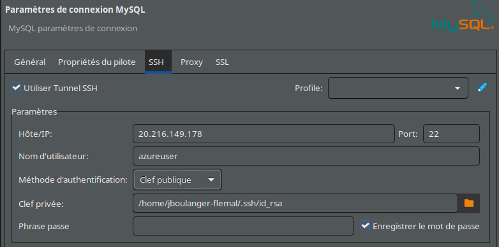Click the Phrase passe label
Image resolution: width=499 pixels, height=247 pixels.
(44, 227)
